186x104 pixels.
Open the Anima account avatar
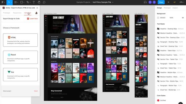36,13
